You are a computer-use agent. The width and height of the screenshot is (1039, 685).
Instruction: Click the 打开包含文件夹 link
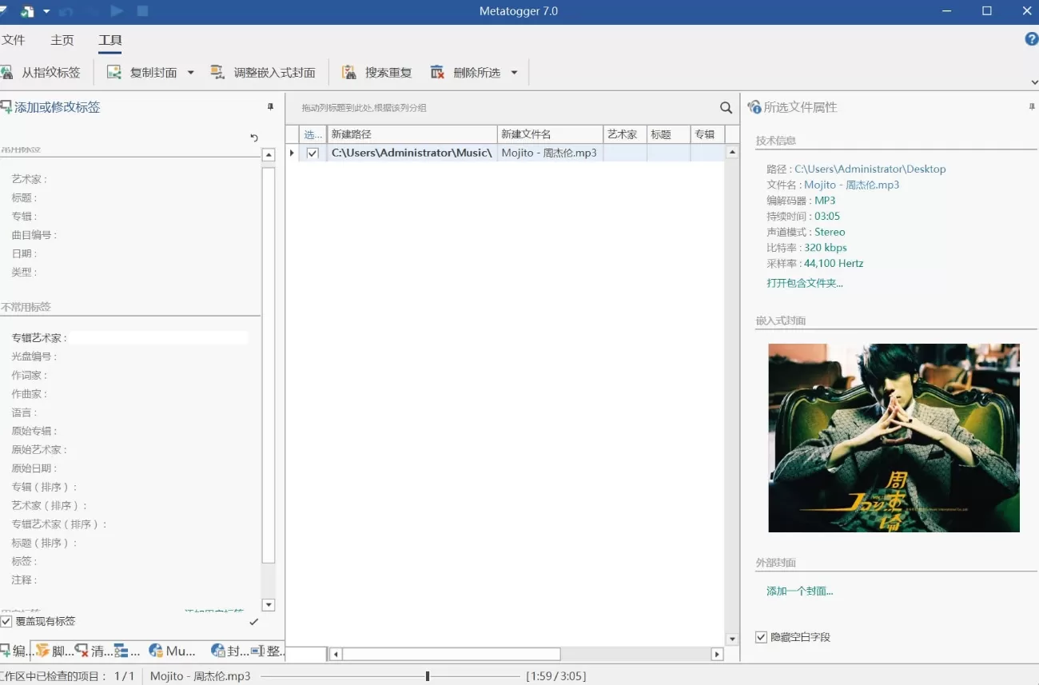pos(805,282)
